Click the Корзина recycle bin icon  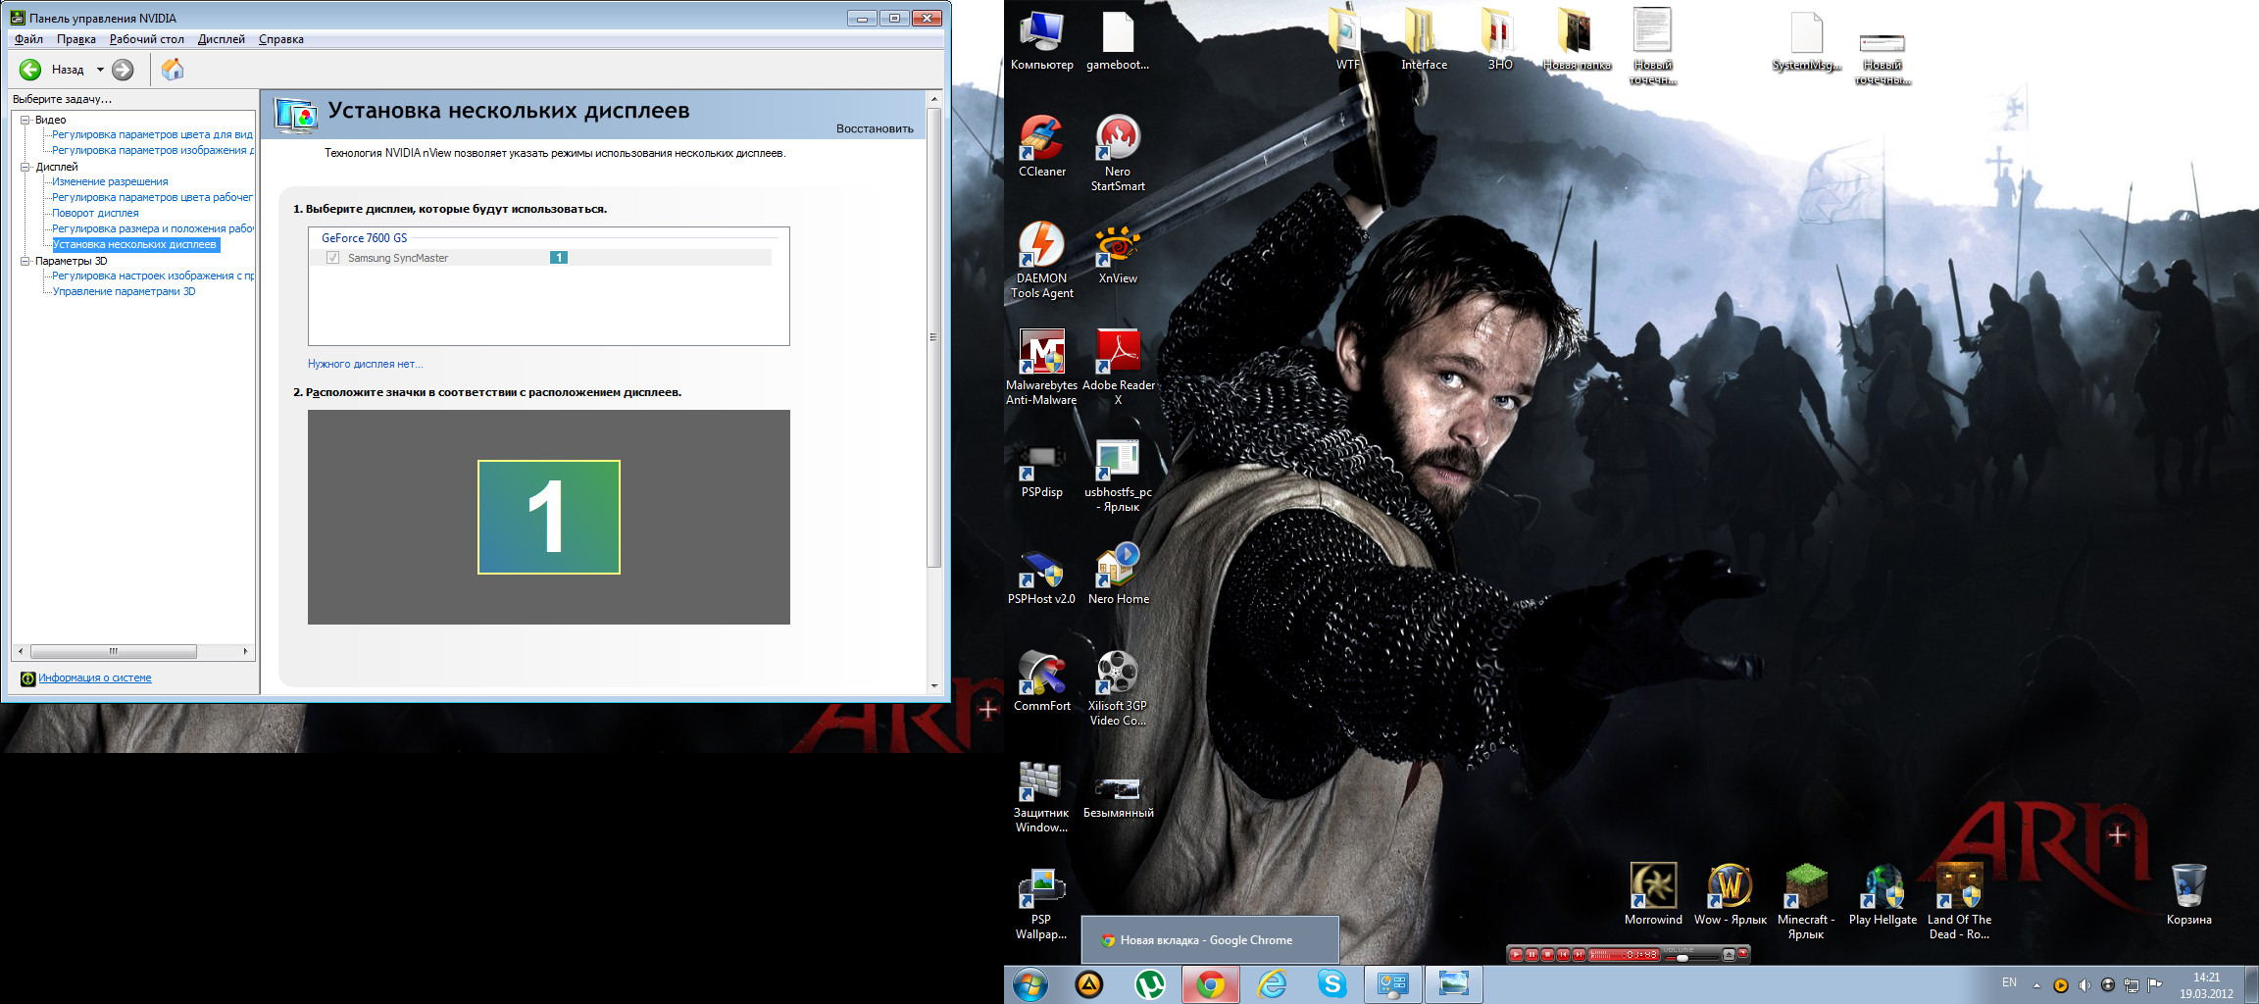tap(2188, 892)
